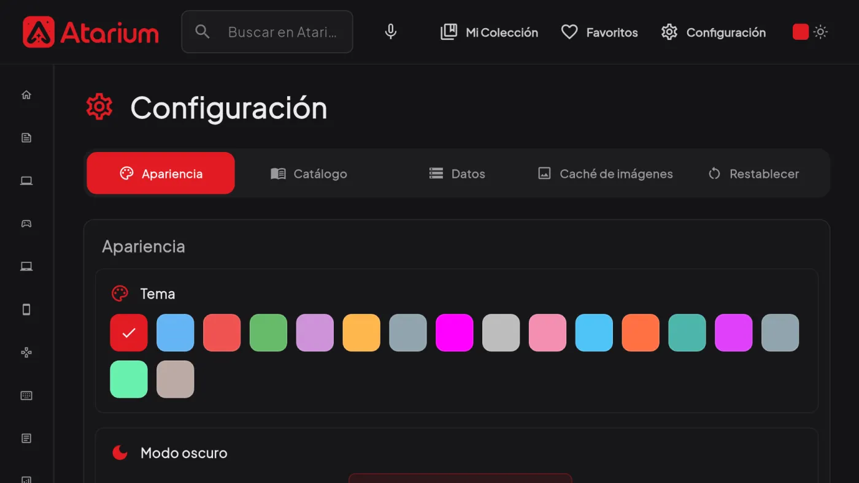Click the palette icon next to Tema

120,294
